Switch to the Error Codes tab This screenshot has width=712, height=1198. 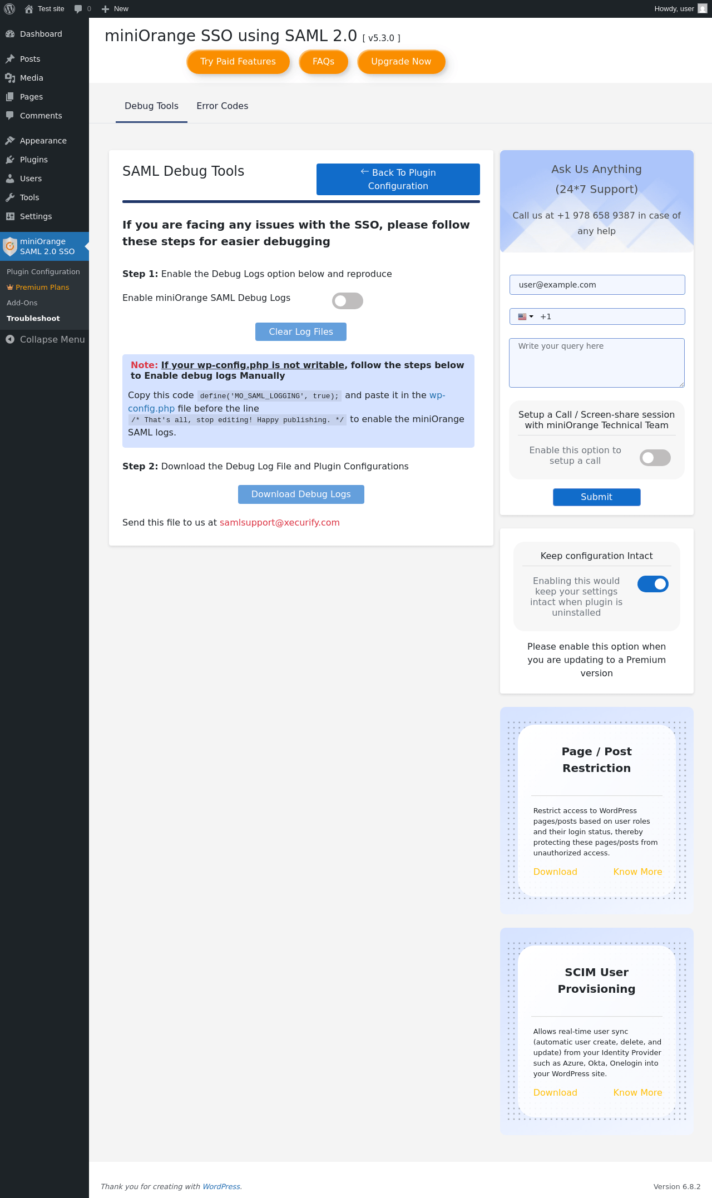pyautogui.click(x=222, y=106)
